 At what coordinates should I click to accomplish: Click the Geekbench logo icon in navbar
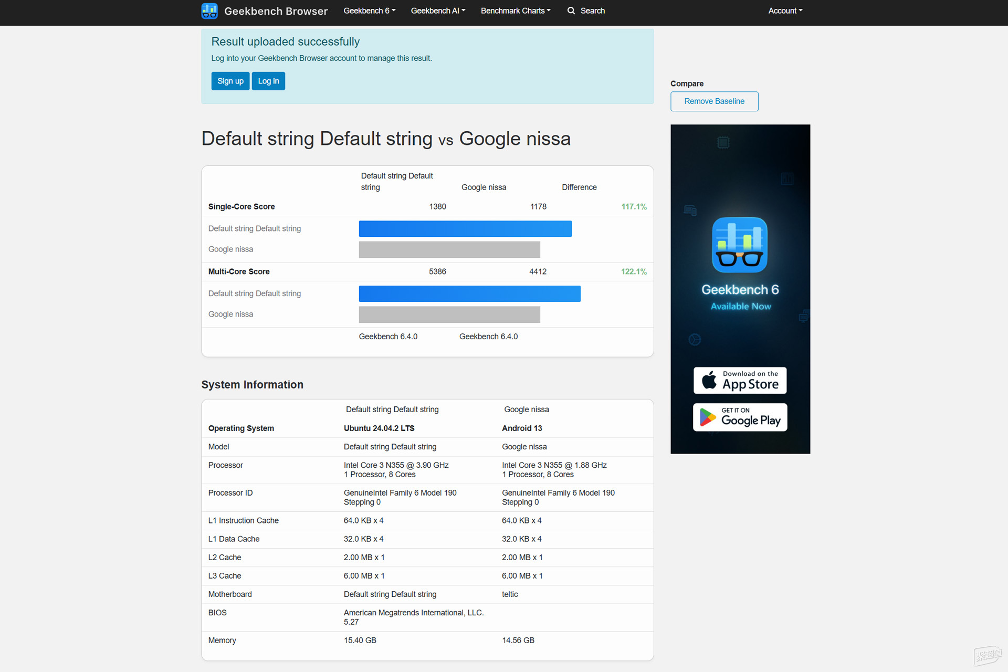(x=209, y=11)
